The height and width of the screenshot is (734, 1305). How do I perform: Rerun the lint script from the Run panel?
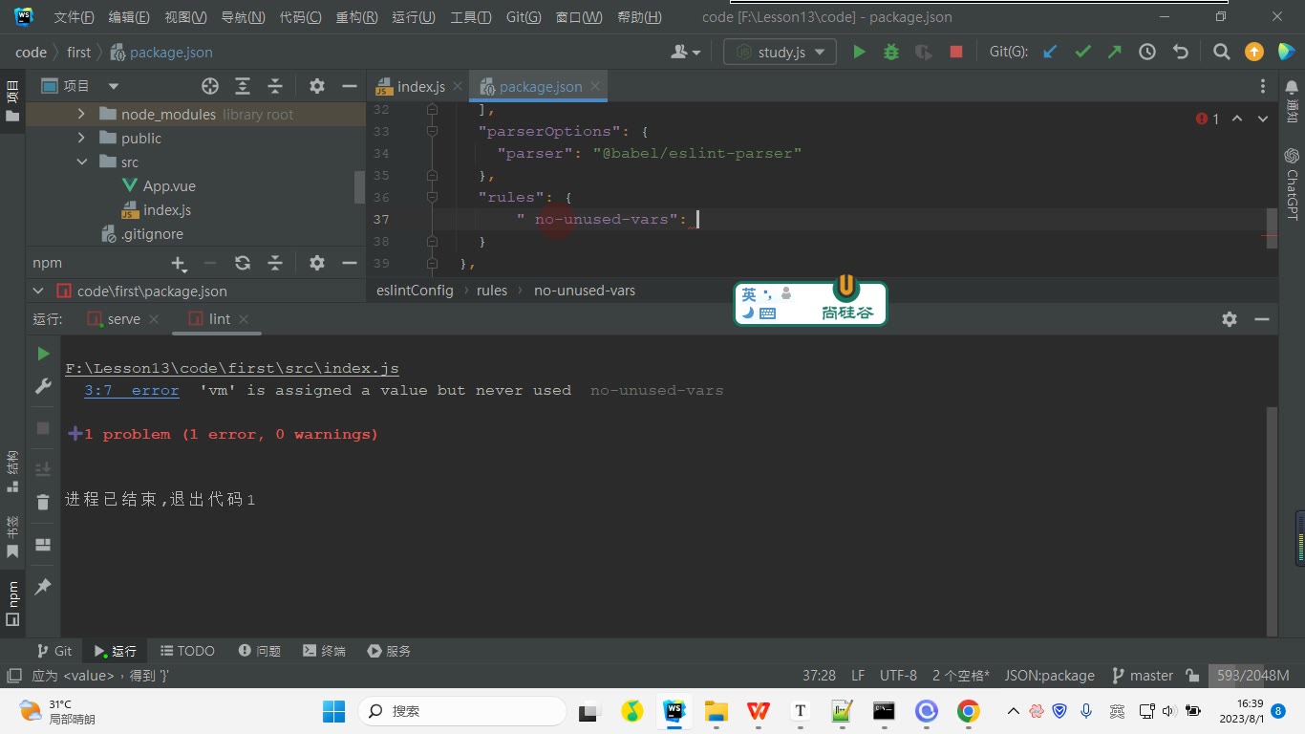coord(43,354)
